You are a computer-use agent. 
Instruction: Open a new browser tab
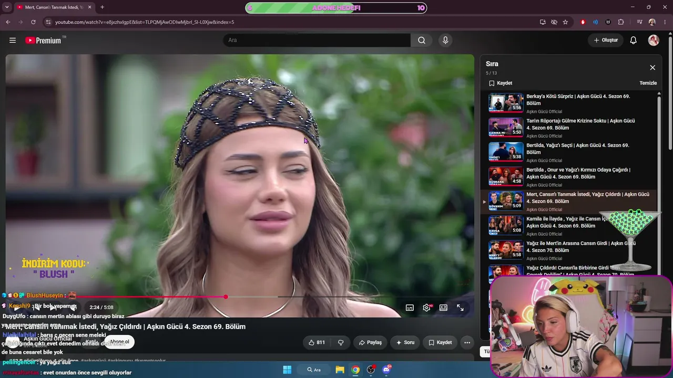102,7
